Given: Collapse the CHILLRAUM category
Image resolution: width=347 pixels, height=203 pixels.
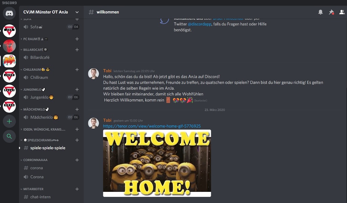Looking at the screenshot, I should [x=35, y=70].
